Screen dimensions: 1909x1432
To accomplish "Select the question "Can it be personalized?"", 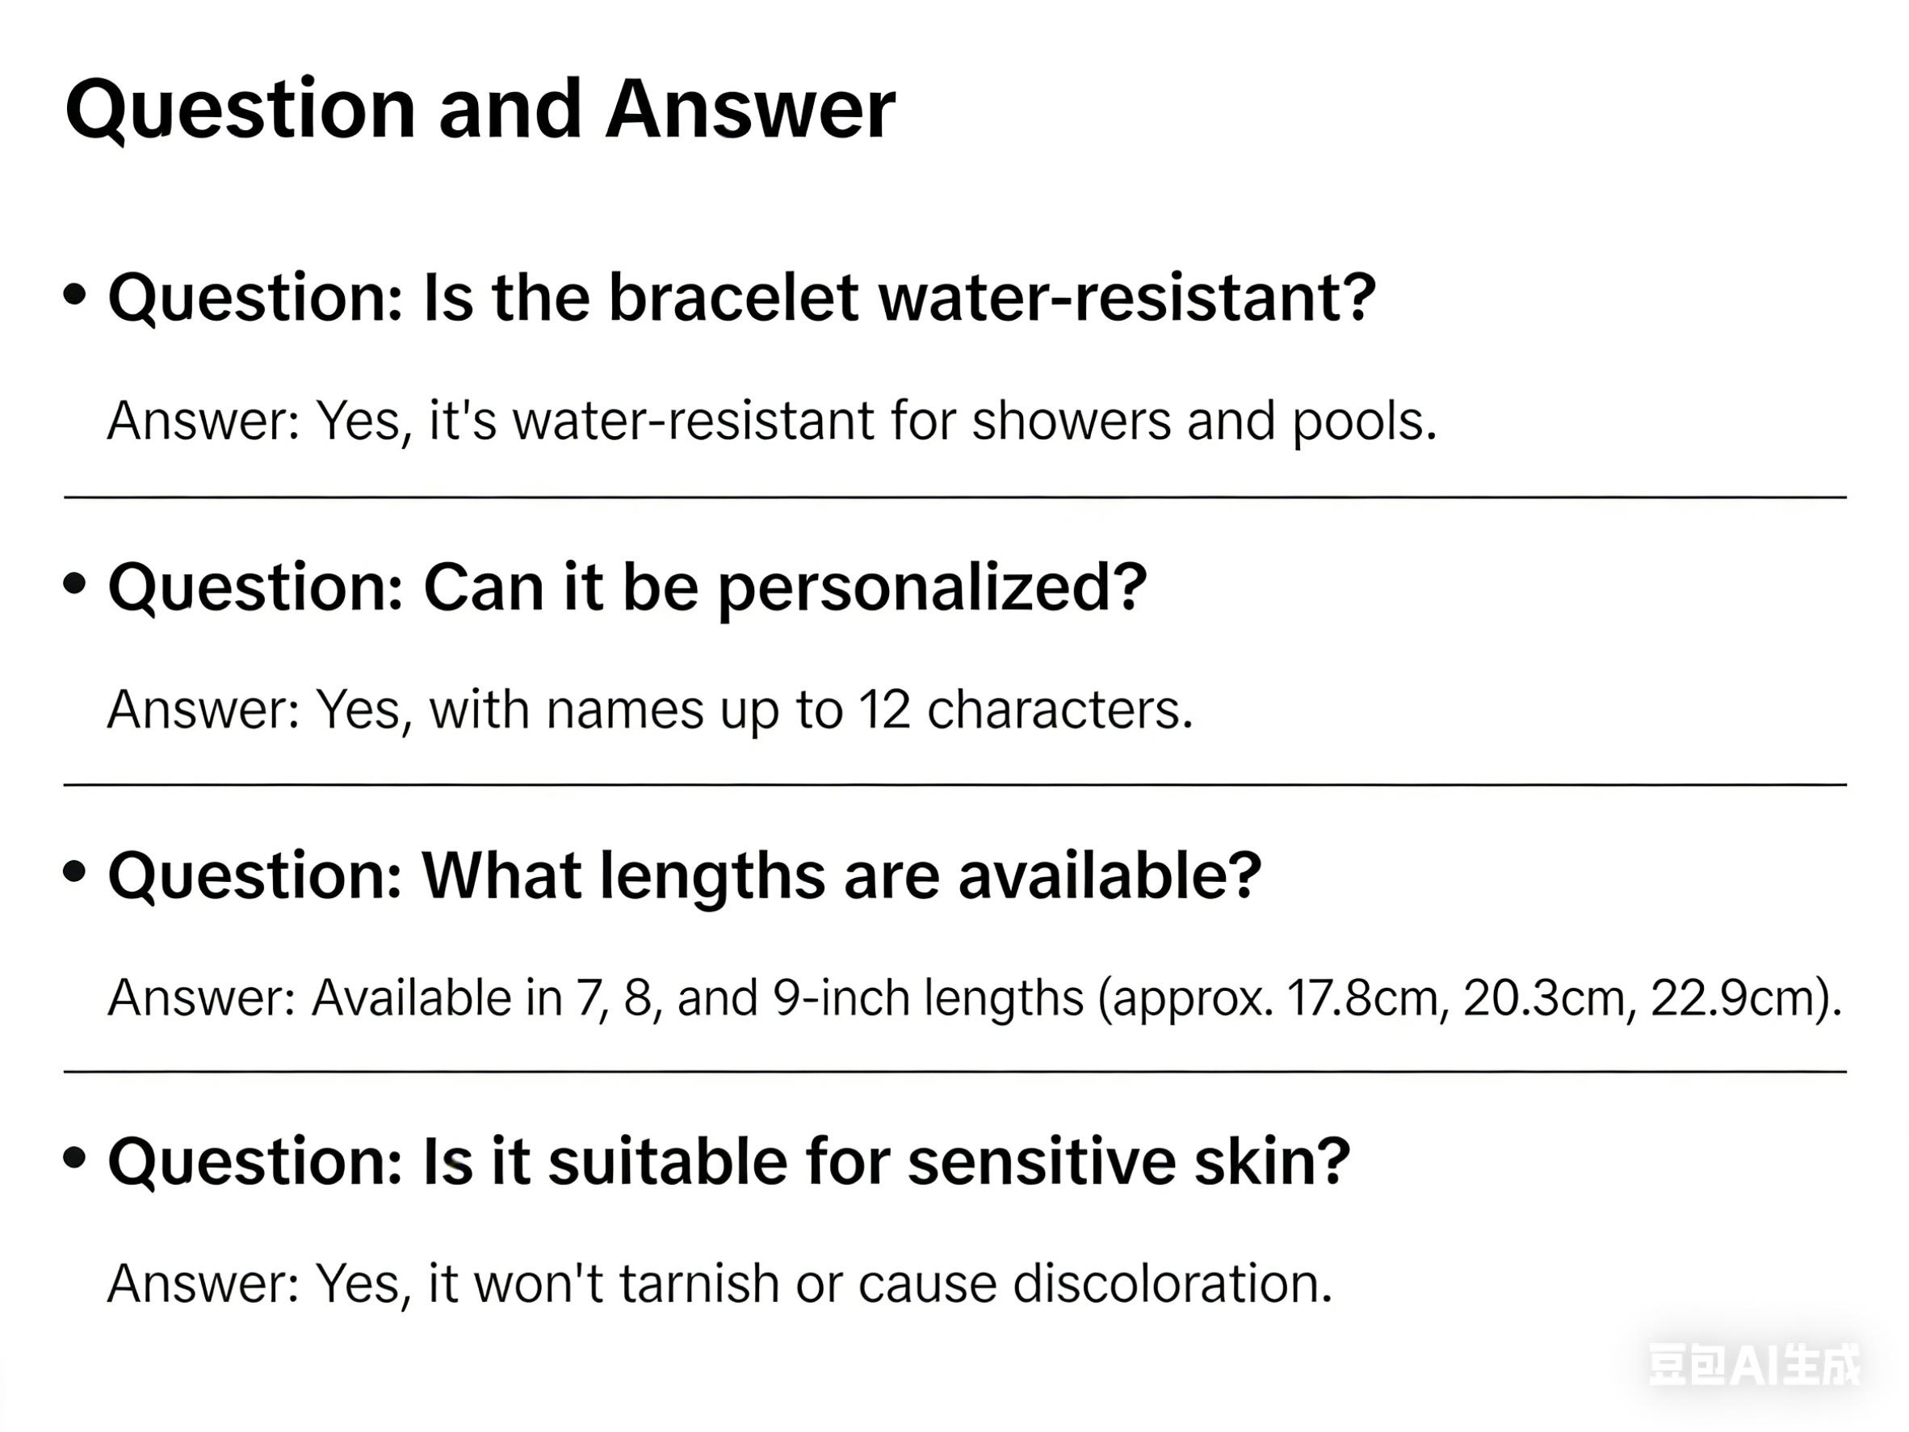I will tap(627, 588).
